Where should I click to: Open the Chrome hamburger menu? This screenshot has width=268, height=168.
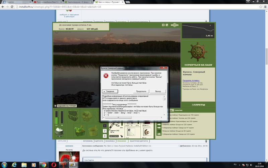(265, 7)
